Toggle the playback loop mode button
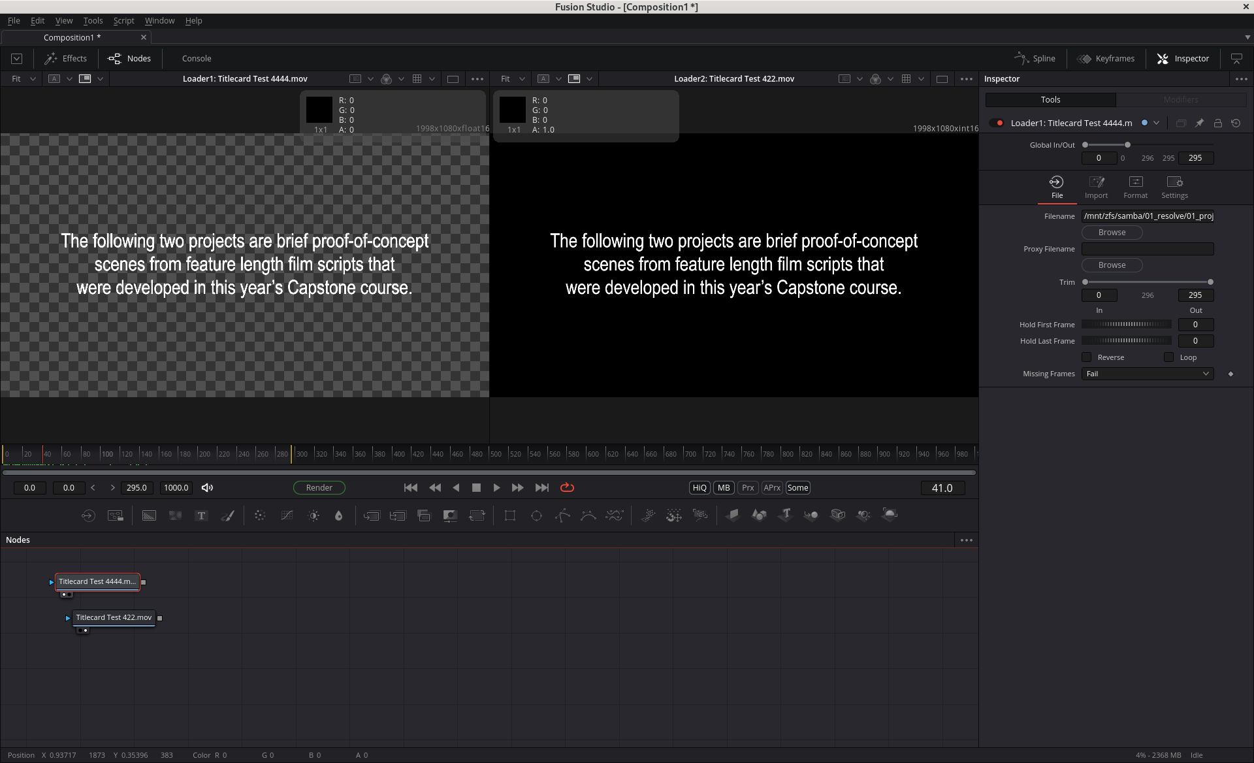Screen dimensions: 1254x763 [x=567, y=488]
